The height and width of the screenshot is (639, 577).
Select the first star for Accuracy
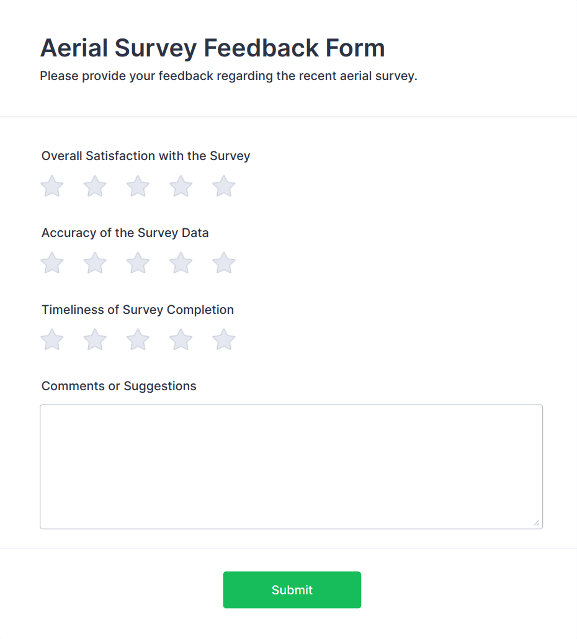[x=52, y=262]
